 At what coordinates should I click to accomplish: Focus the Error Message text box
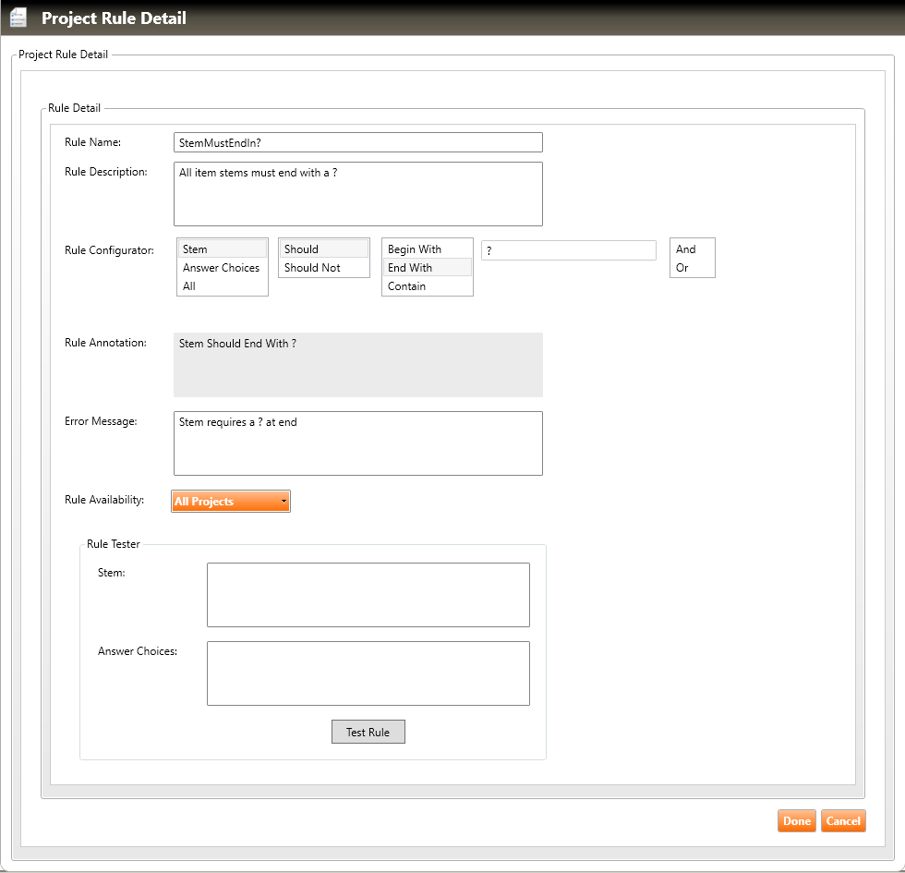click(x=357, y=443)
